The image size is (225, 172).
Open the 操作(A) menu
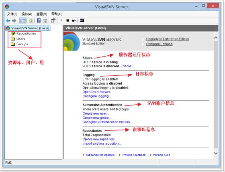[x=27, y=14]
